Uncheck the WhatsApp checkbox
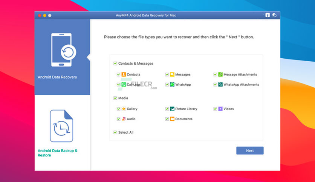 167,85
